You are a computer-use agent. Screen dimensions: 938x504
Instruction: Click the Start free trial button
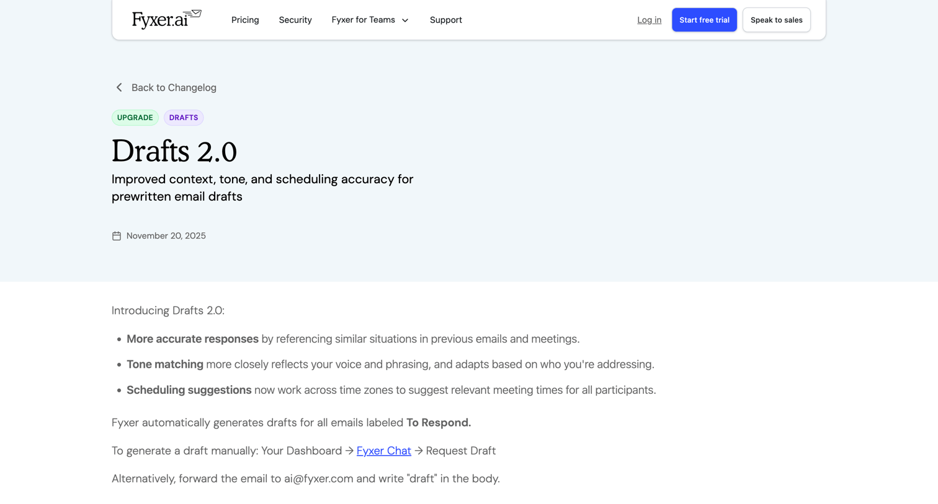704,20
